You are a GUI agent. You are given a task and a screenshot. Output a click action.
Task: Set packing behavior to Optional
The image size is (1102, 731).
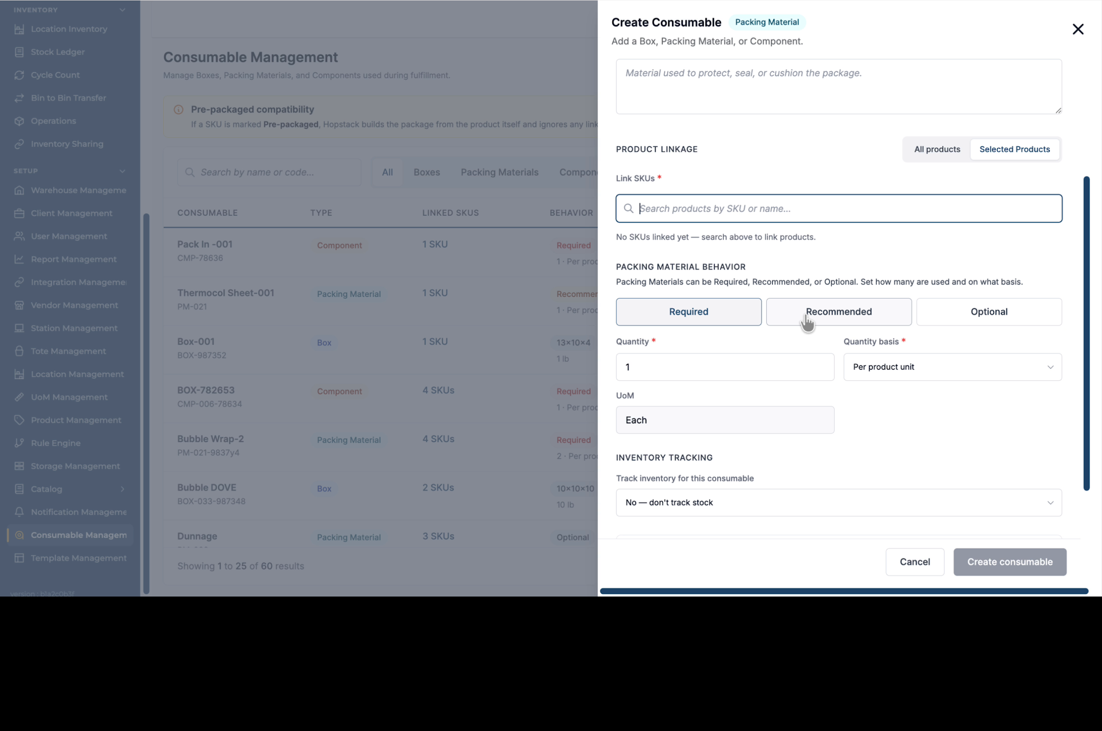coord(988,312)
